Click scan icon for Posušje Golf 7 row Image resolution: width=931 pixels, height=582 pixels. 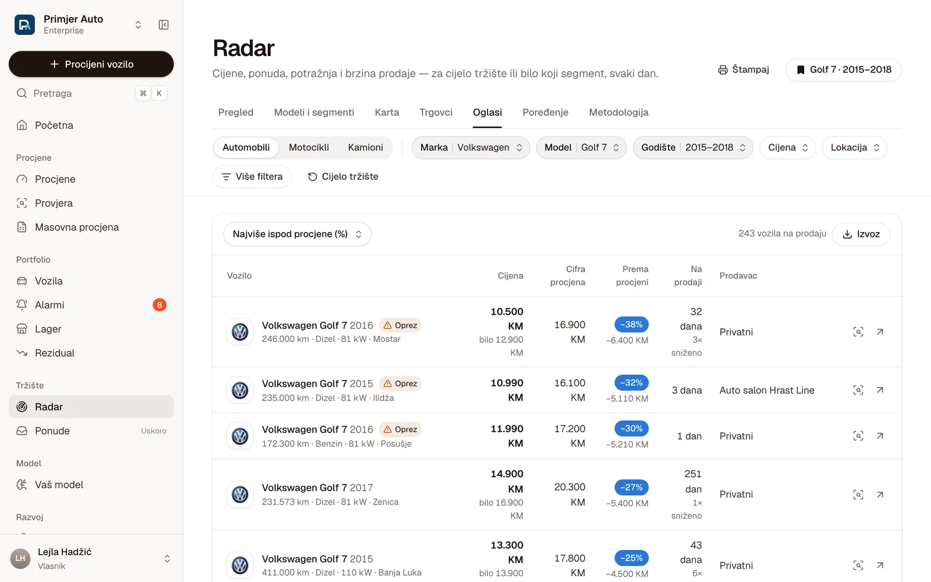pyautogui.click(x=858, y=436)
